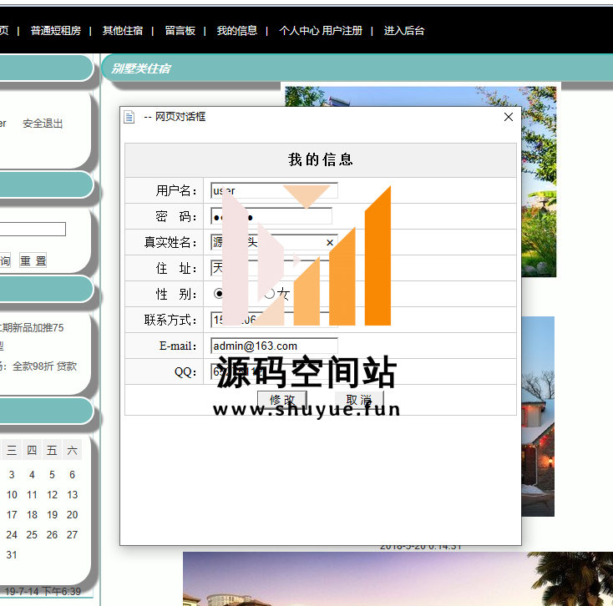Clear the 真实姓名 field with the X icon
Image resolution: width=613 pixels, height=606 pixels.
pyautogui.click(x=330, y=243)
